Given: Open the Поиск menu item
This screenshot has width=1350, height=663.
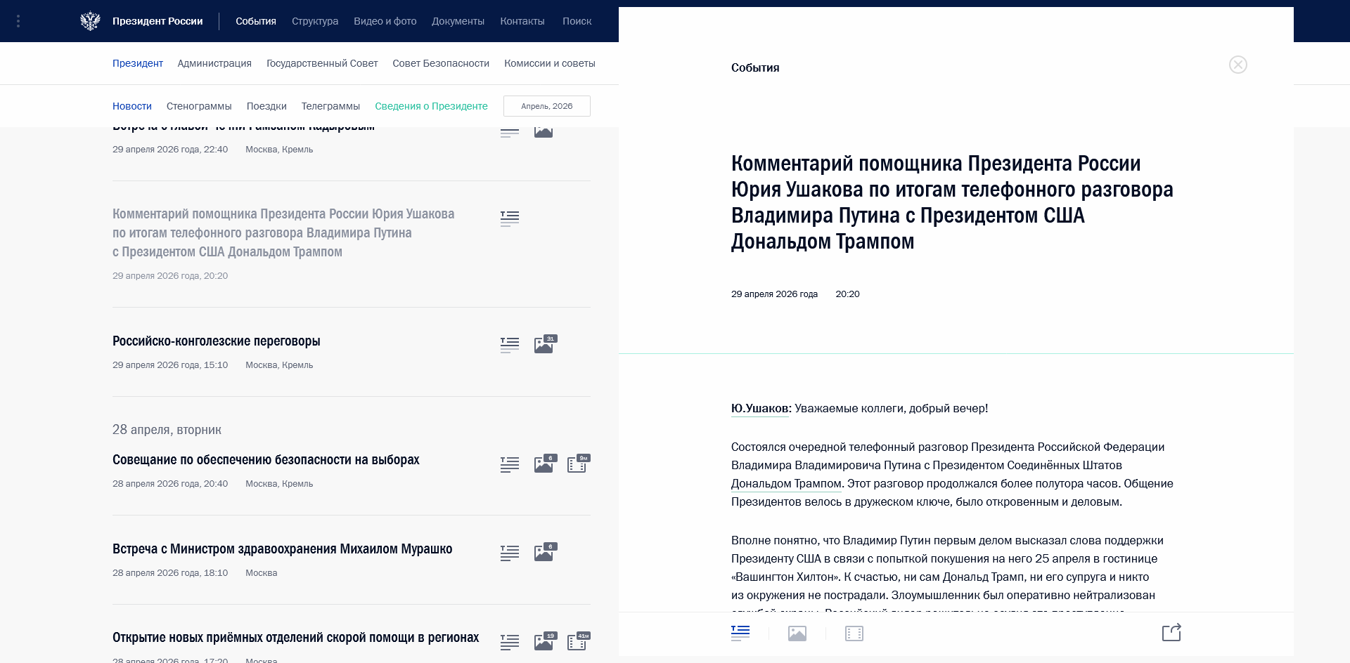Looking at the screenshot, I should pos(577,21).
